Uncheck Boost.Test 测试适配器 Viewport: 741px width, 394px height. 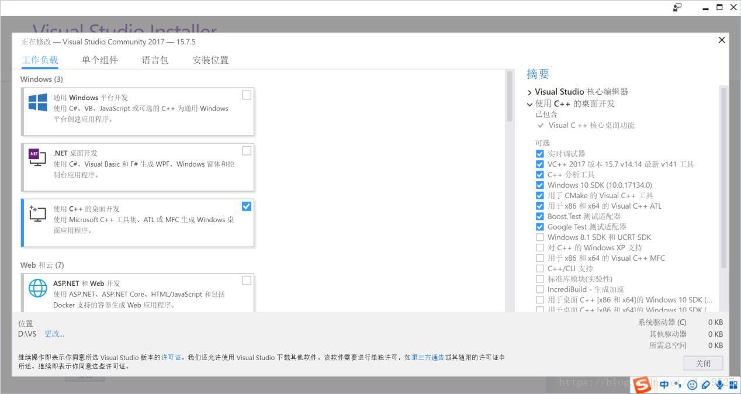[539, 216]
